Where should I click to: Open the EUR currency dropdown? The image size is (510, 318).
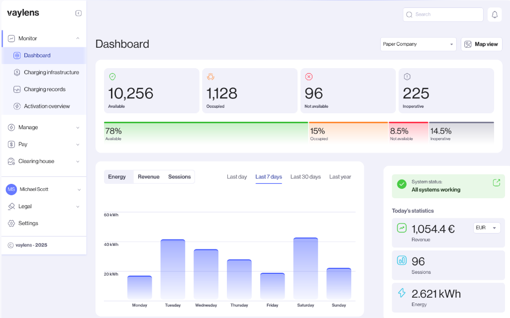coord(487,228)
